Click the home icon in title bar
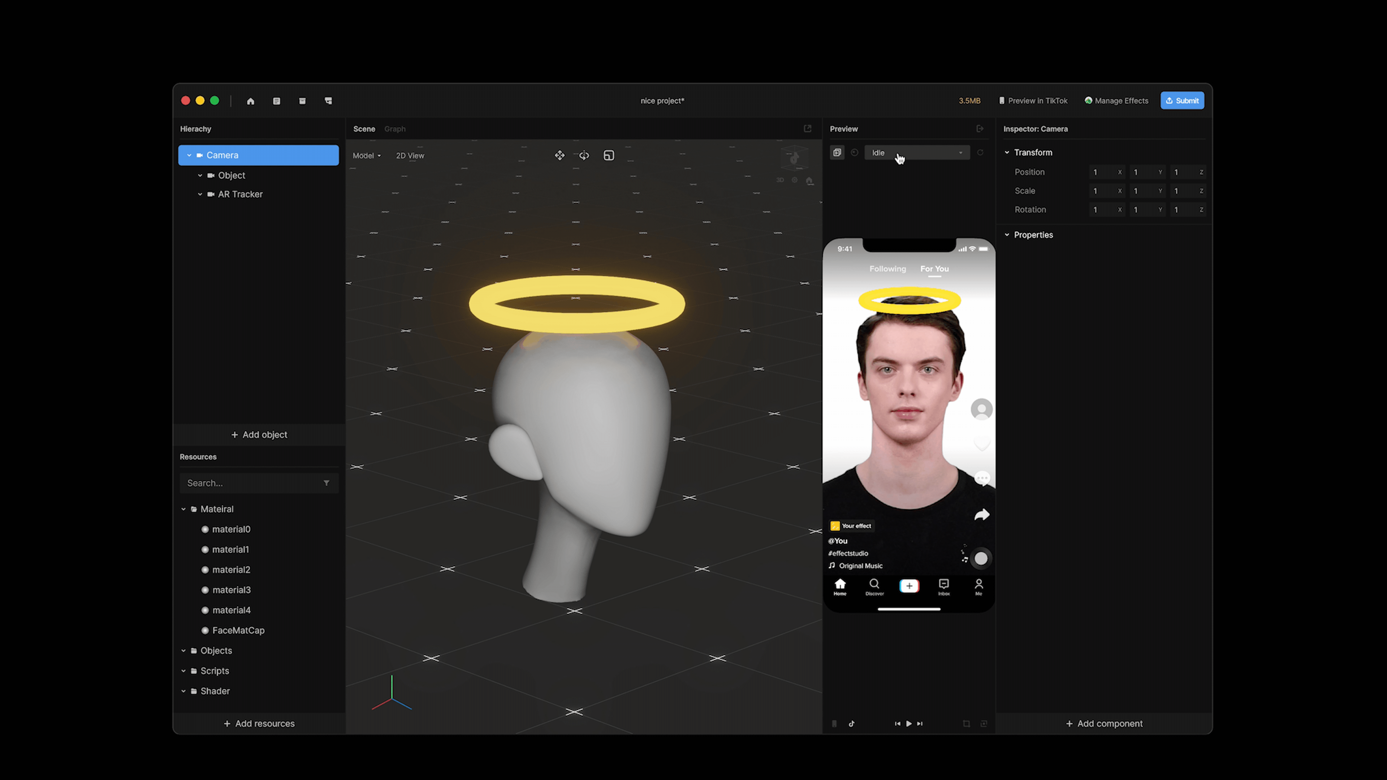The width and height of the screenshot is (1387, 780). pos(250,101)
